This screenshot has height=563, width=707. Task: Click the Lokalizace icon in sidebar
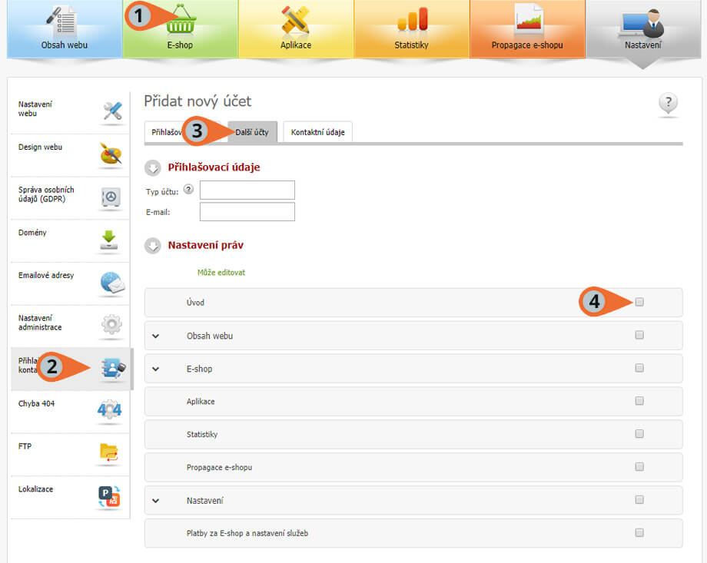pos(110,497)
